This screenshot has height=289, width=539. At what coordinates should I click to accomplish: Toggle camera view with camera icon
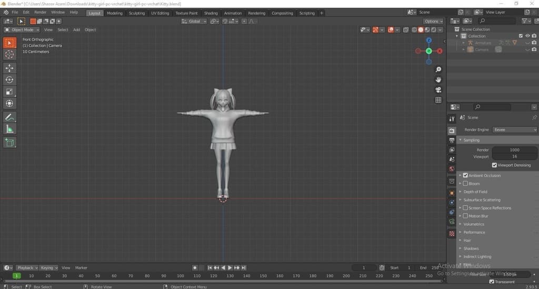pyautogui.click(x=438, y=89)
